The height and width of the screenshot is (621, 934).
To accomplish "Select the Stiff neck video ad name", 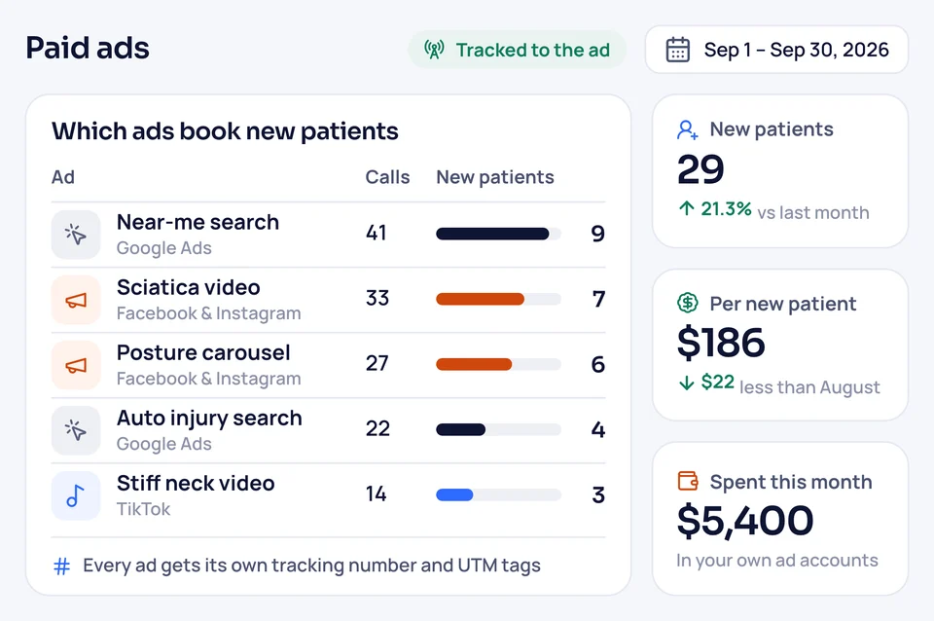I will coord(196,484).
